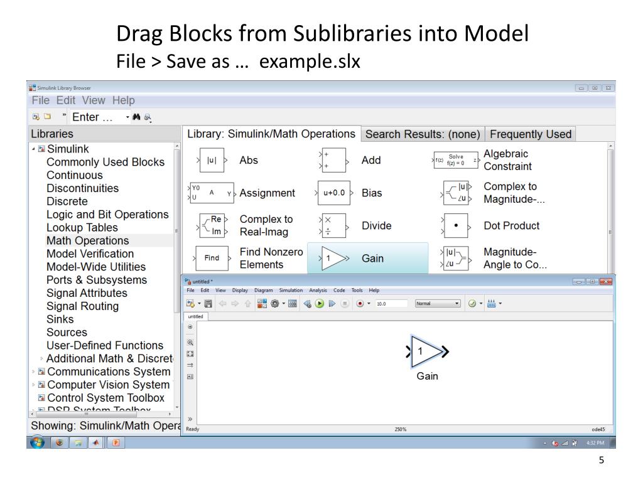Open the Library Browser View menu
The width and height of the screenshot is (643, 482).
click(94, 100)
